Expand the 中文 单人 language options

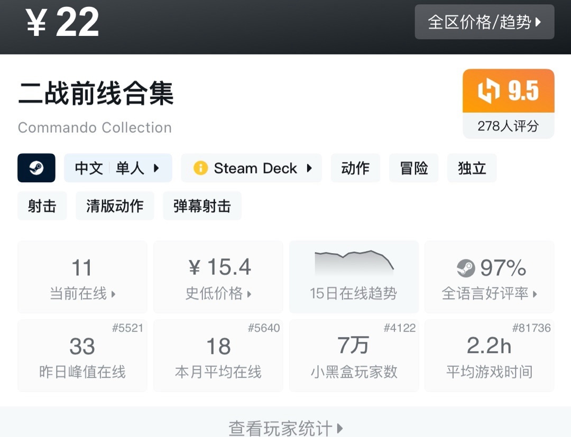pos(118,168)
